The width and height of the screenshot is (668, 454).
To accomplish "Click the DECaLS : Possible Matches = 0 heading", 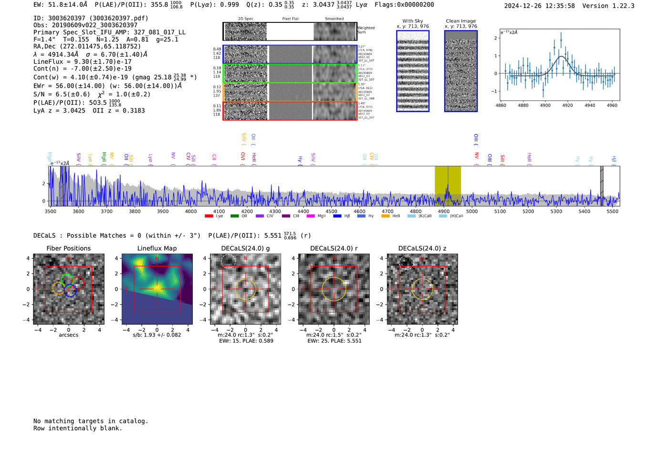I will (x=117, y=235).
